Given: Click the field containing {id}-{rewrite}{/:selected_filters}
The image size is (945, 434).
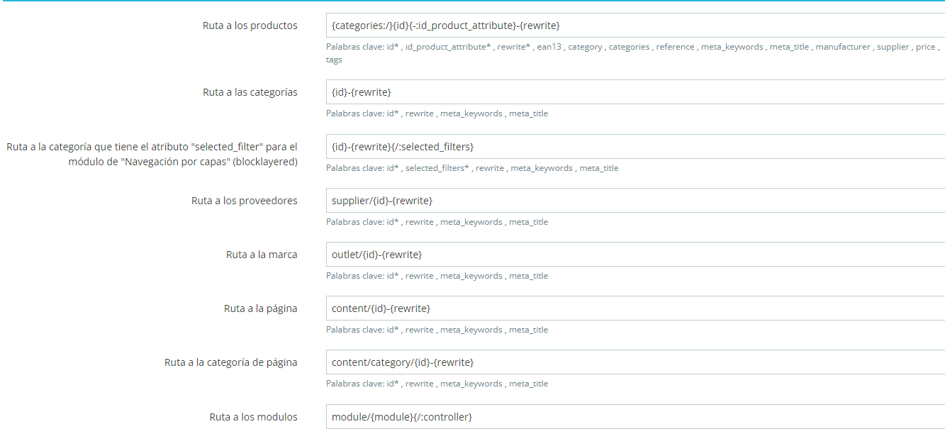Looking at the screenshot, I should pyautogui.click(x=635, y=147).
